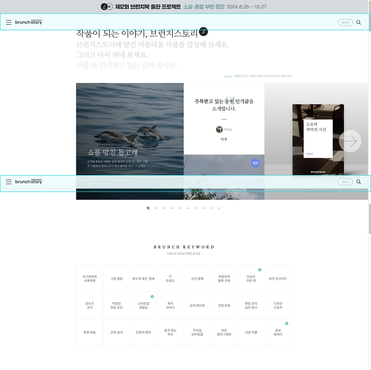Select the 육아 이야기 keyword
The height and width of the screenshot is (370, 371).
(170, 305)
